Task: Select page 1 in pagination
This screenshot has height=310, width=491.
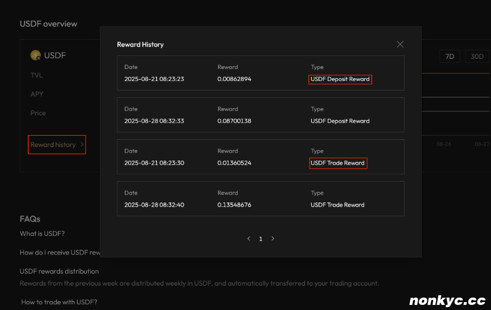Action: point(261,239)
